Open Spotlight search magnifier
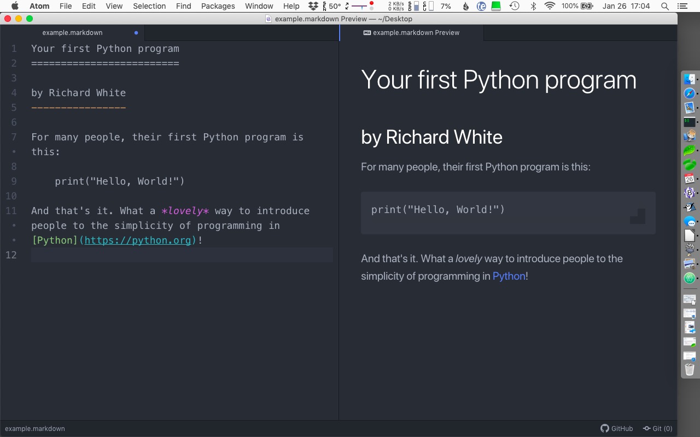 coord(665,6)
